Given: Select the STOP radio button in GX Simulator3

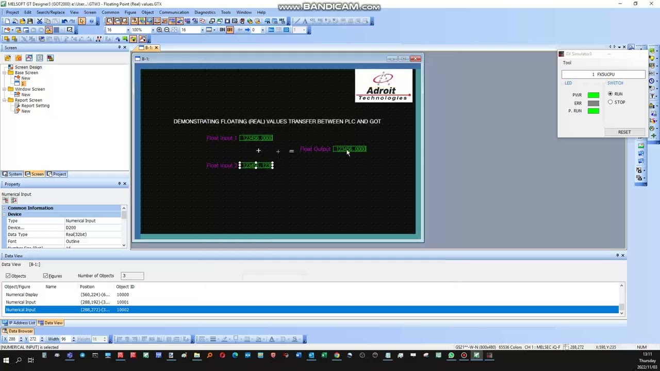Looking at the screenshot, I should tap(610, 102).
